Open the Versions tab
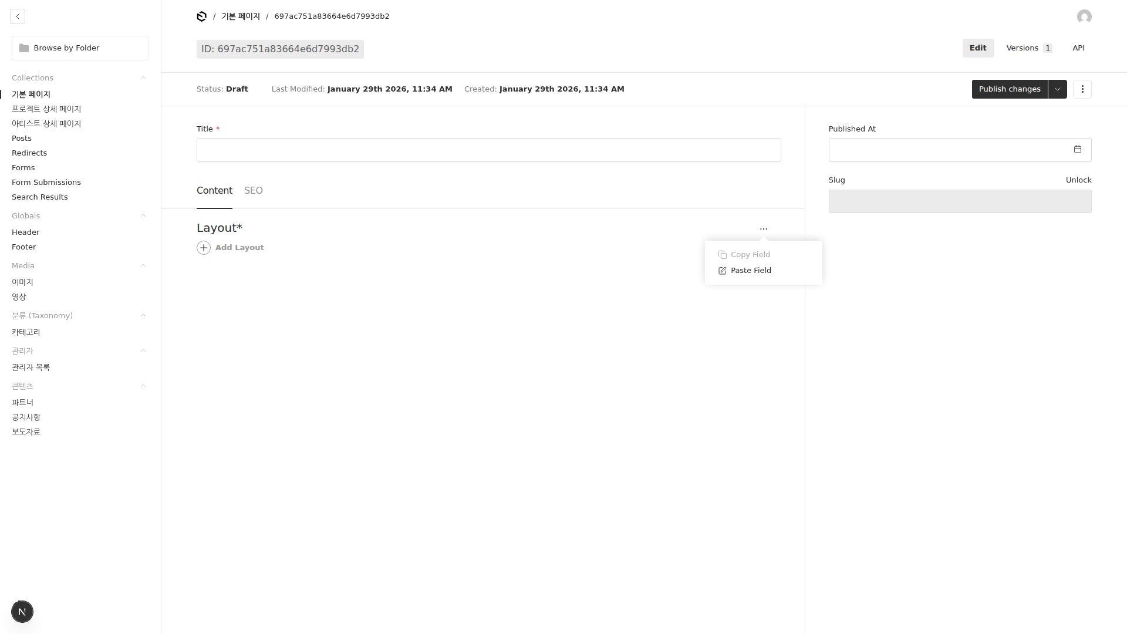1127x634 pixels. point(1028,48)
